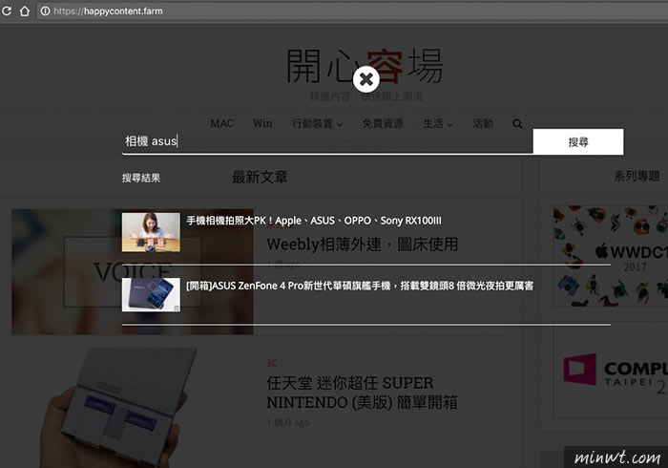Click the 搜尋 search button

(578, 142)
